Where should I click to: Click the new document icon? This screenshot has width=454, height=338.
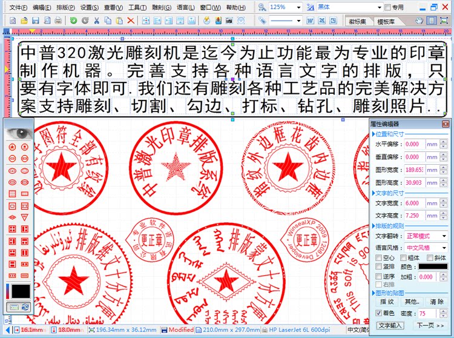[13, 21]
